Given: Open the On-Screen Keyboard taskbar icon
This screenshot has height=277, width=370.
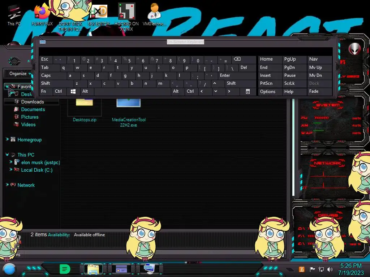Looking at the screenshot, I should [149, 269].
